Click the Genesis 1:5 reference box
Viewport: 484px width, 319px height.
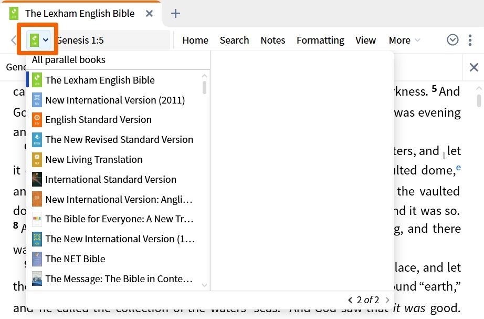(113, 40)
